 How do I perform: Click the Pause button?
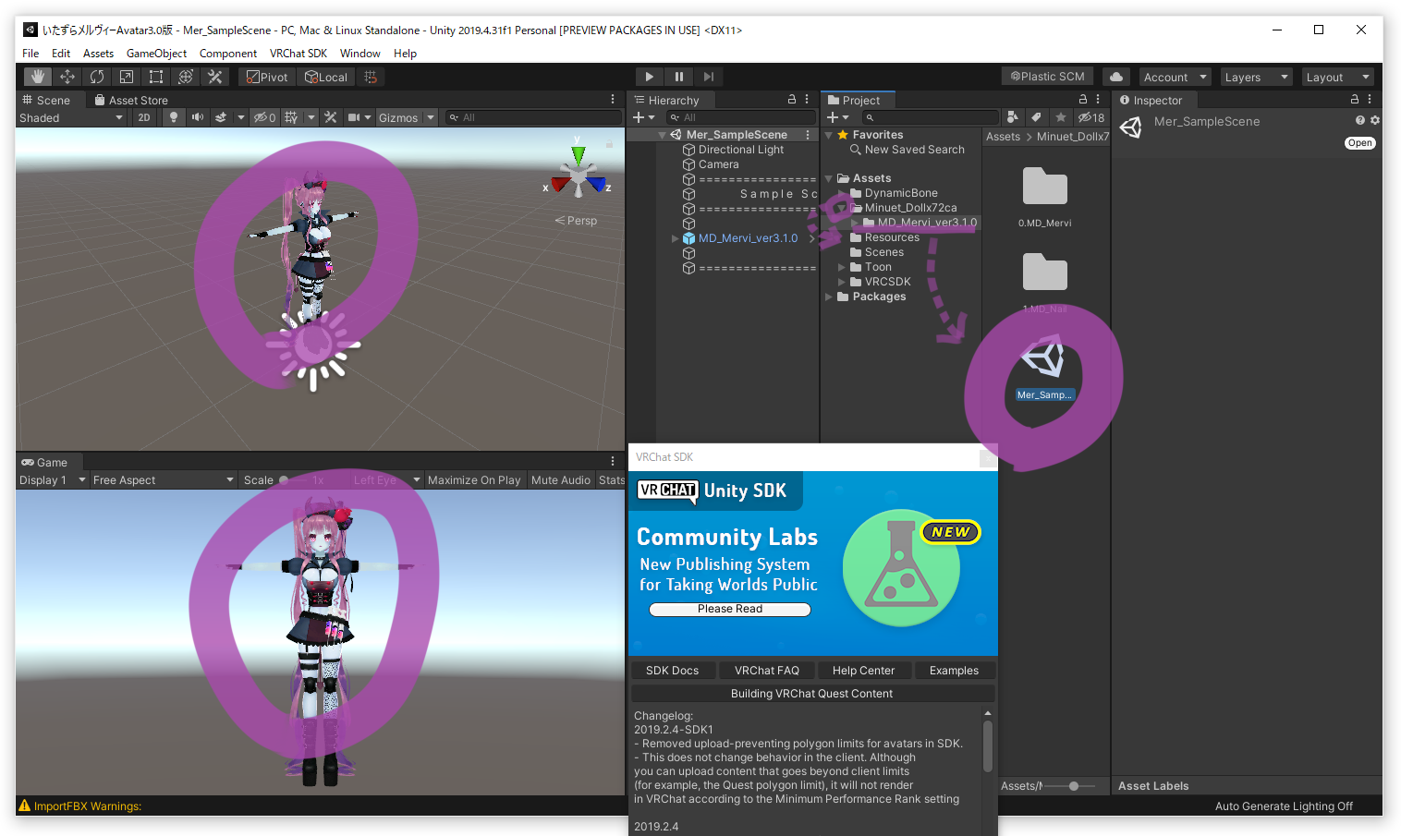click(679, 77)
